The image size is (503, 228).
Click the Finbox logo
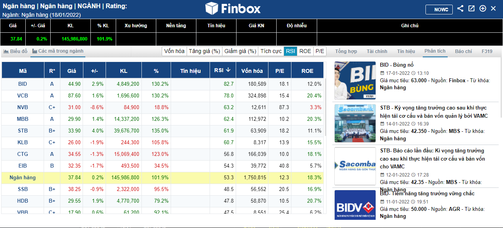pos(233,9)
